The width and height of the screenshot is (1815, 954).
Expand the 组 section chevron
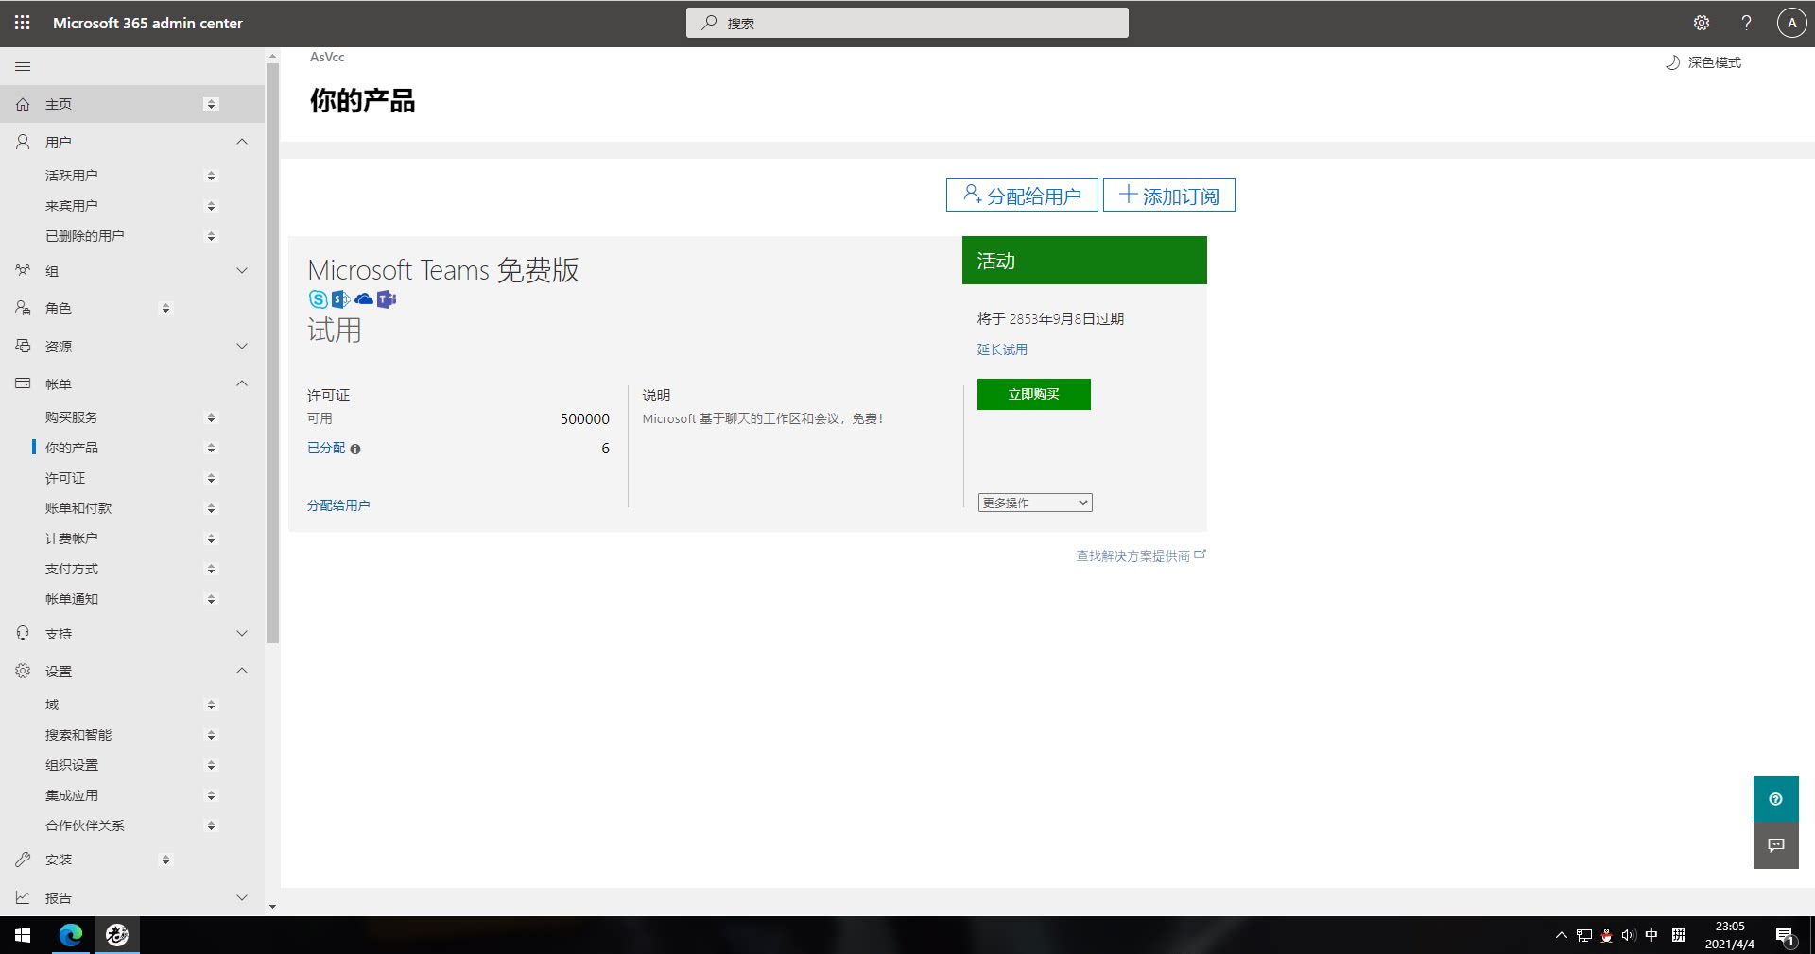[x=242, y=271]
